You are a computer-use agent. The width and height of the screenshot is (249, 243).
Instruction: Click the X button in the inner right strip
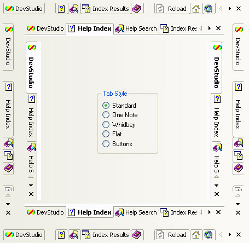coord(217,194)
